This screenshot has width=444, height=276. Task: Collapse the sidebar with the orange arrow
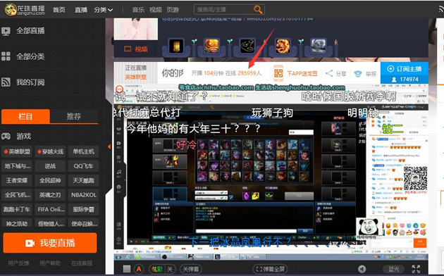point(109,146)
